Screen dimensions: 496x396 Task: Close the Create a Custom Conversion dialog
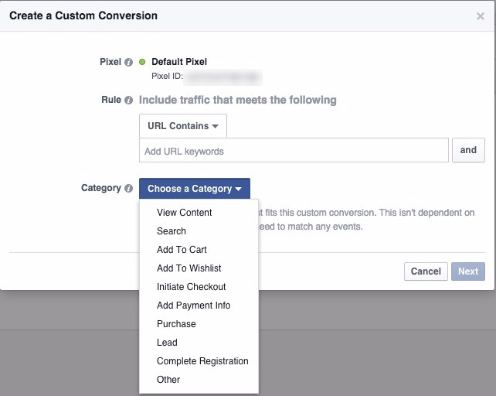pyautogui.click(x=481, y=15)
